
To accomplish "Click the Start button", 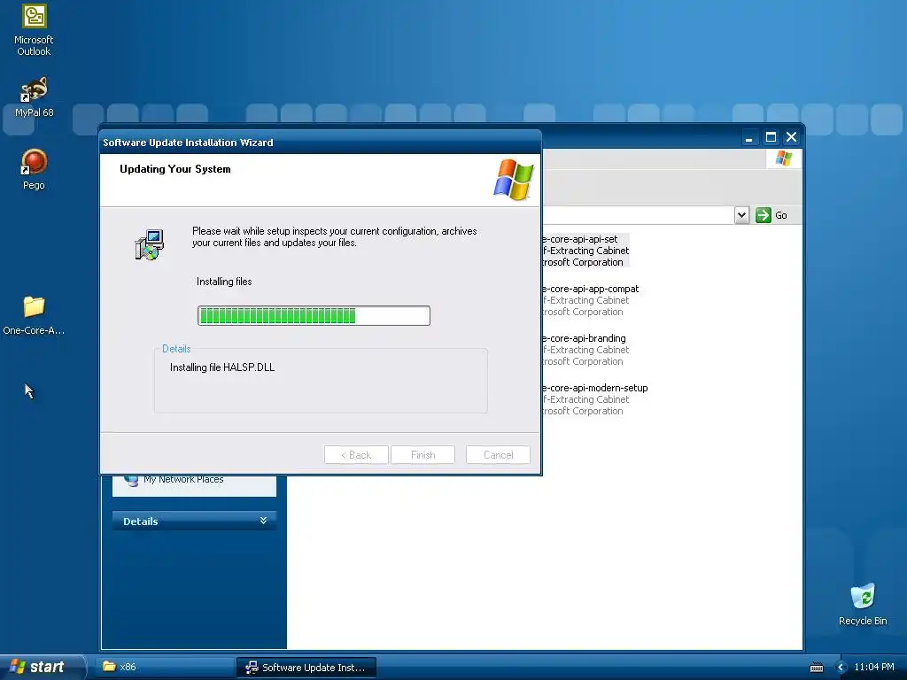I will 43,667.
